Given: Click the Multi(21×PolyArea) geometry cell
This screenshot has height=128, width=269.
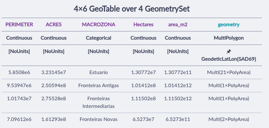Looking at the screenshot, I should (x=229, y=72).
